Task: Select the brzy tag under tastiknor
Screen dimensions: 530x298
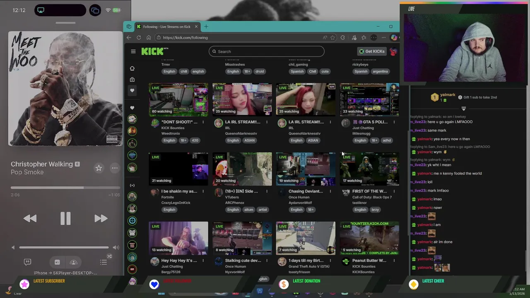Action: point(375,209)
